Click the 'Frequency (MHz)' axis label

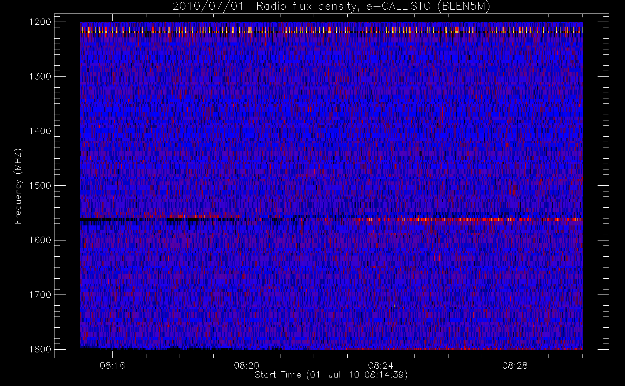point(18,186)
